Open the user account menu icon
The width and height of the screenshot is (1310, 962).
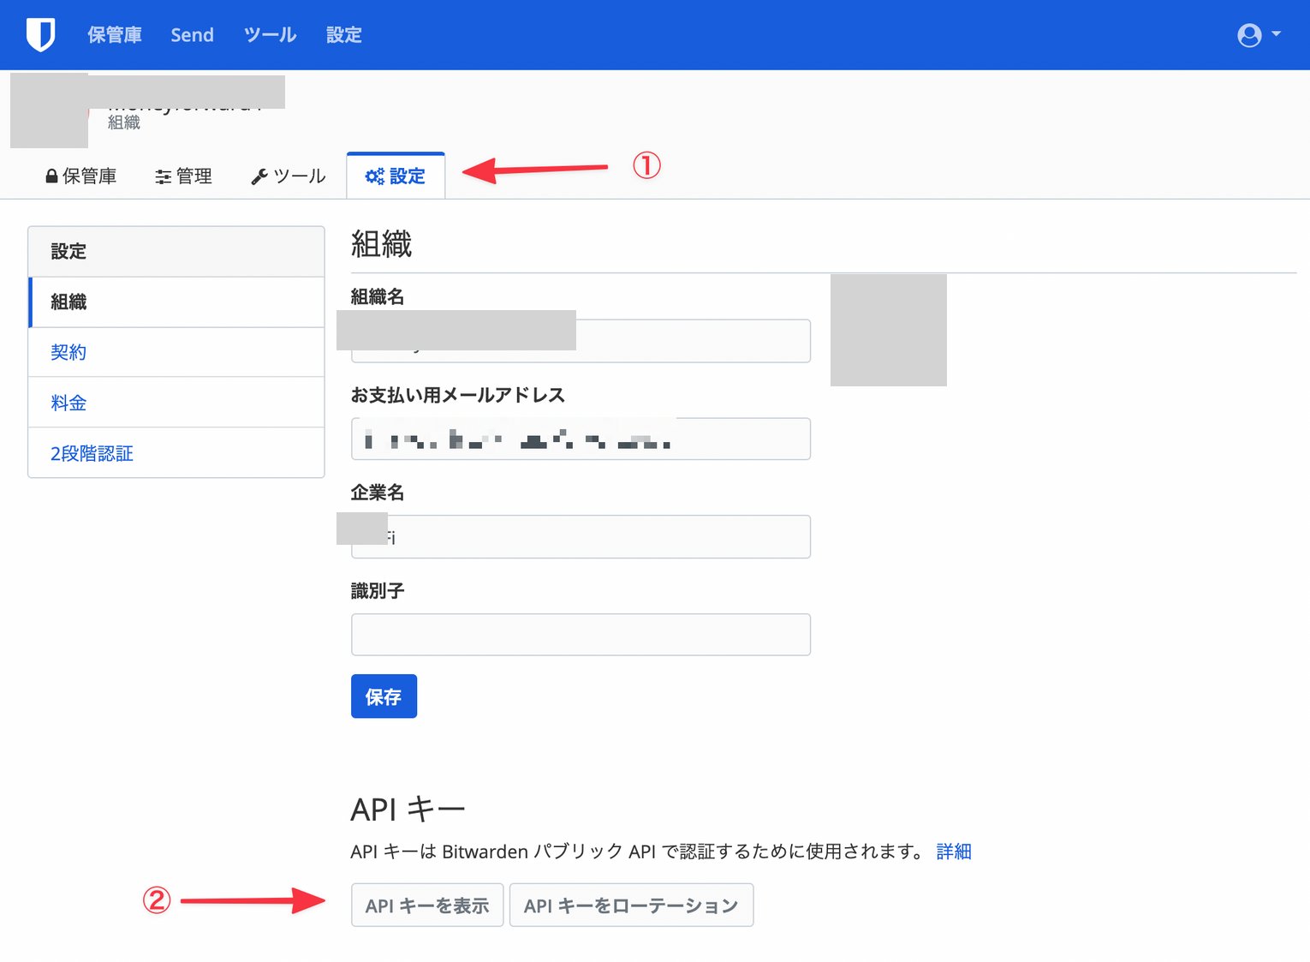(x=1249, y=35)
